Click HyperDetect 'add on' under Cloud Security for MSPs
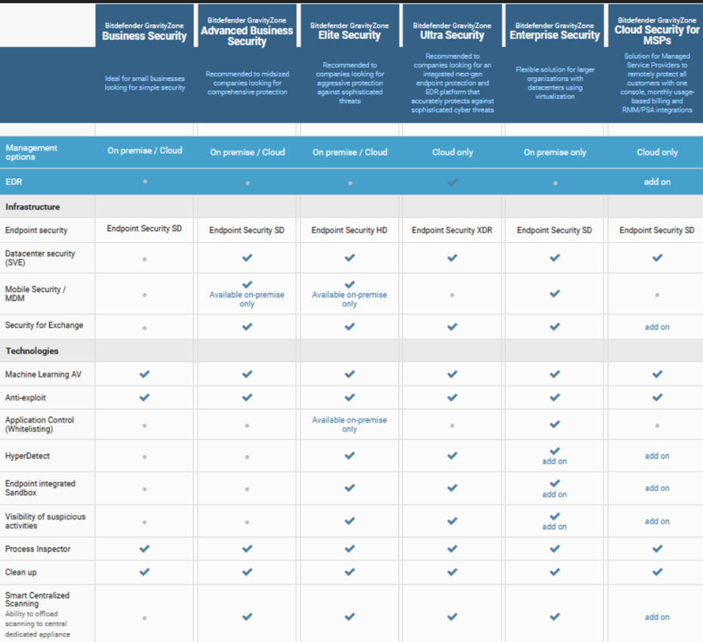The width and height of the screenshot is (703, 642). (x=657, y=456)
